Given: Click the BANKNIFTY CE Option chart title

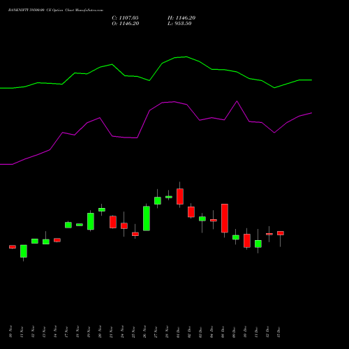Looking at the screenshot, I should click(x=56, y=10).
